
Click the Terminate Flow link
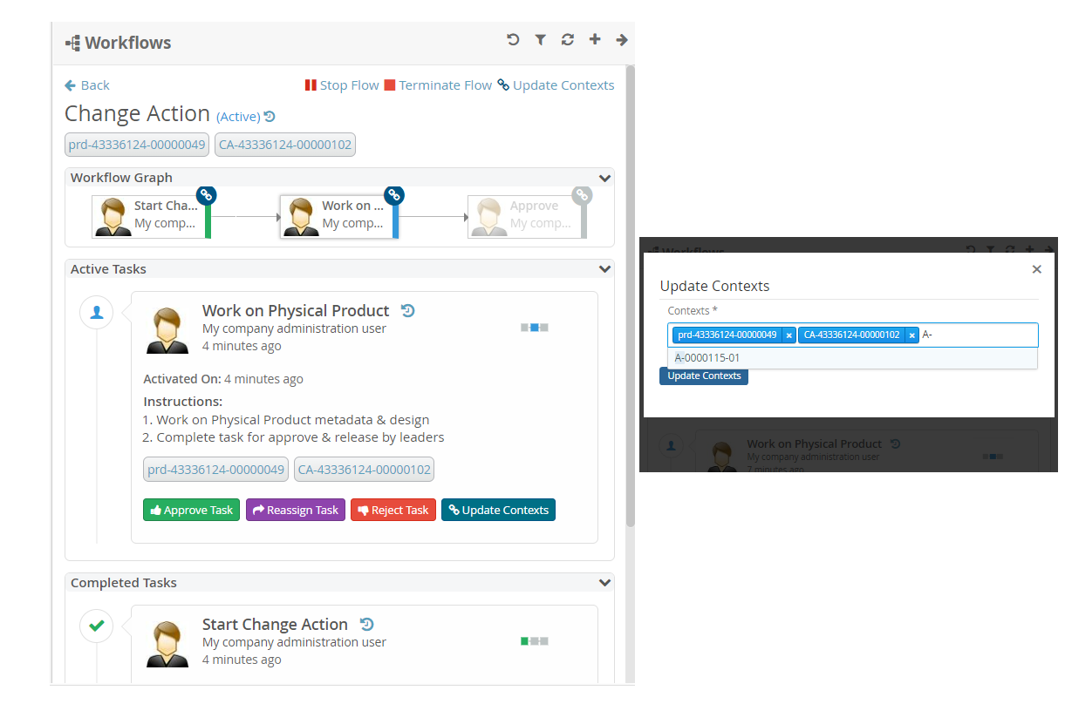[438, 85]
